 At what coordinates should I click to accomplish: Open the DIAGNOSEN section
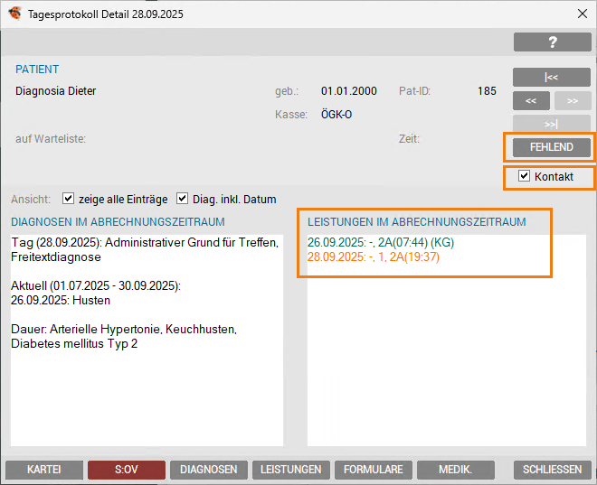tap(208, 470)
